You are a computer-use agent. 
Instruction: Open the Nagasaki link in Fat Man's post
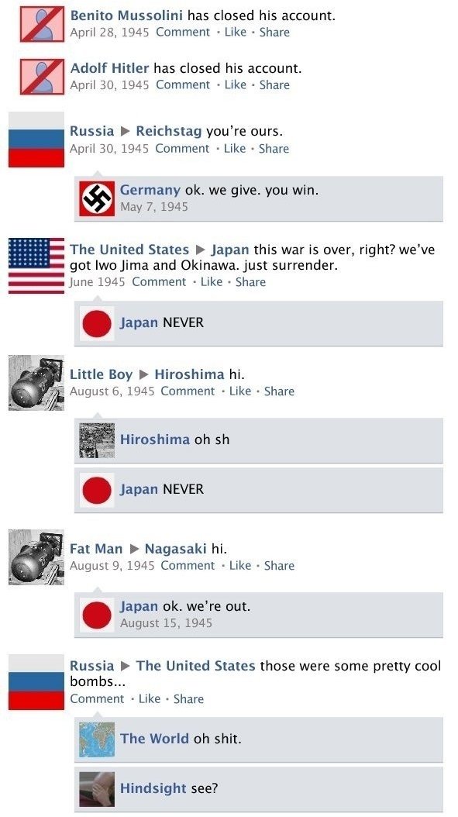coord(176,549)
